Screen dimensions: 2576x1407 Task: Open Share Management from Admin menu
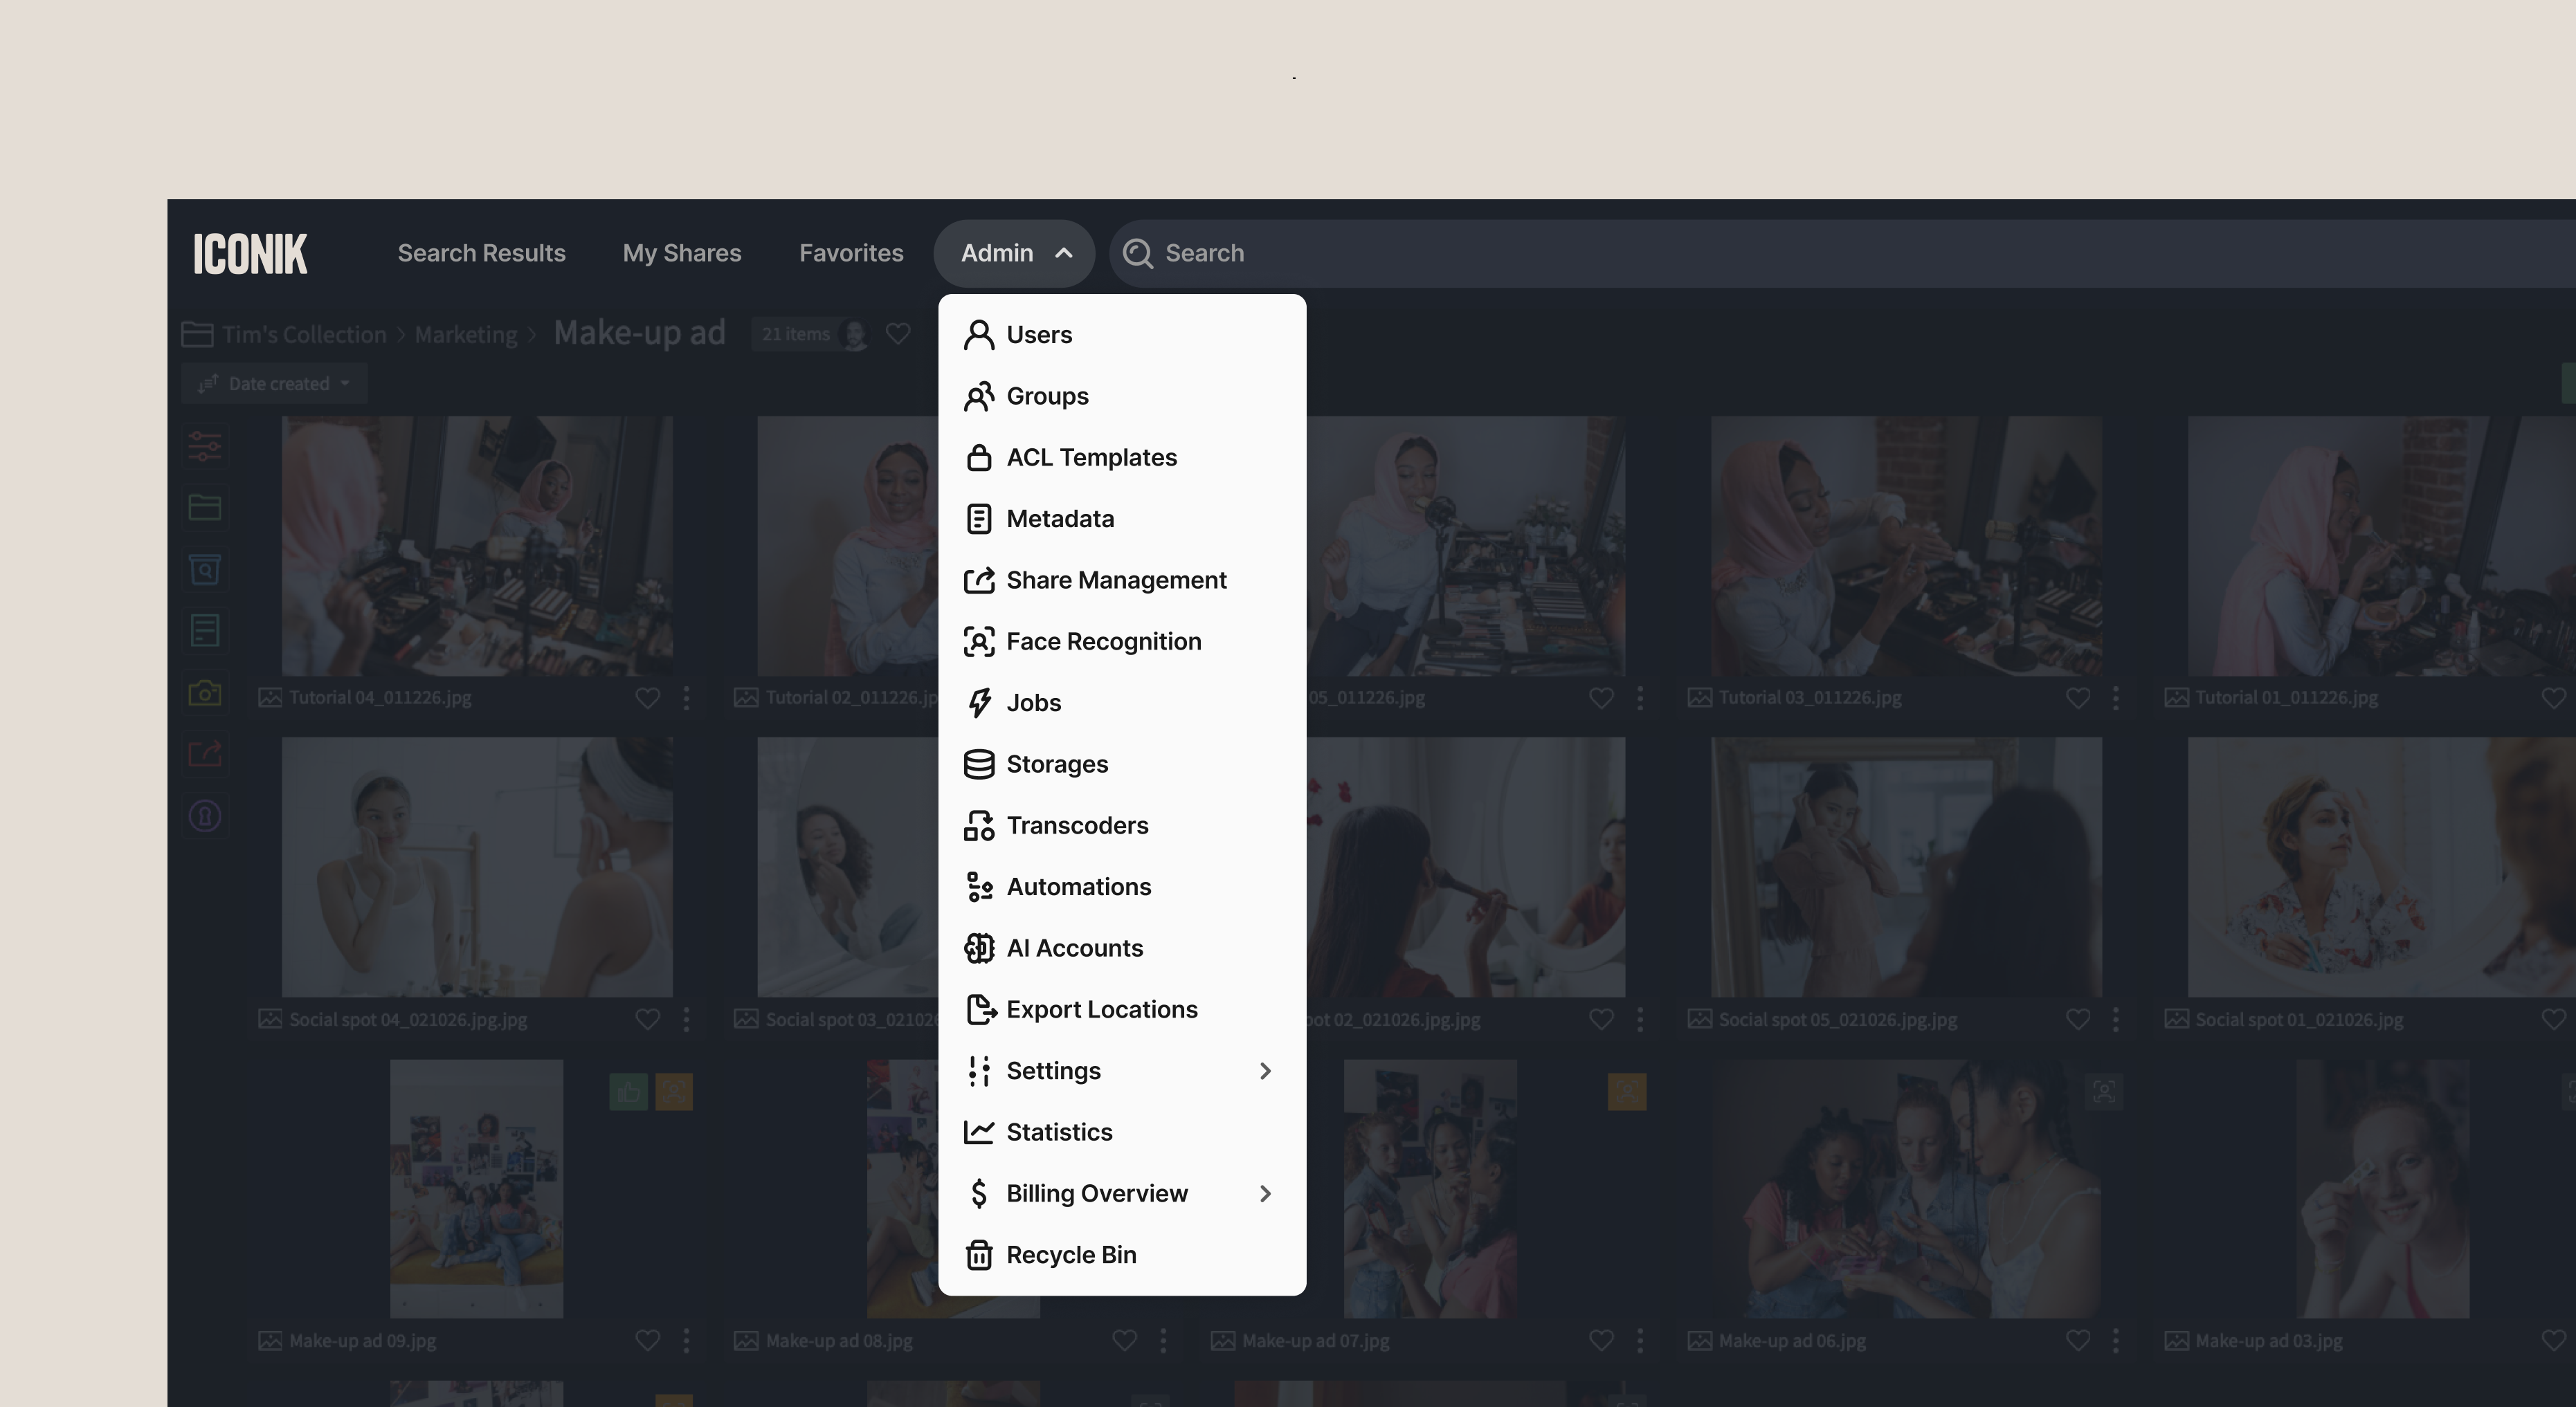tap(1115, 580)
